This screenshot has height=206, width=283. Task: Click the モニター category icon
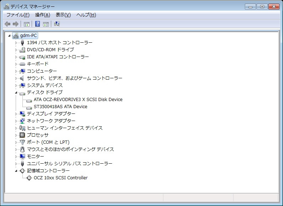[22, 157]
